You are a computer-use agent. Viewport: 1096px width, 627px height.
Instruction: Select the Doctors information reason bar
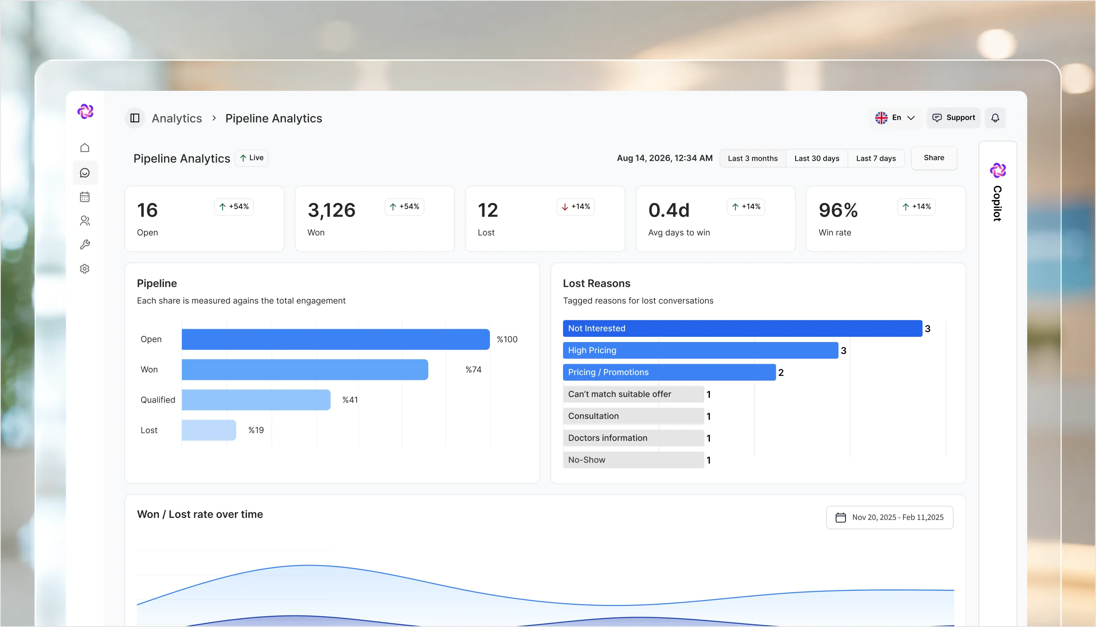(633, 438)
